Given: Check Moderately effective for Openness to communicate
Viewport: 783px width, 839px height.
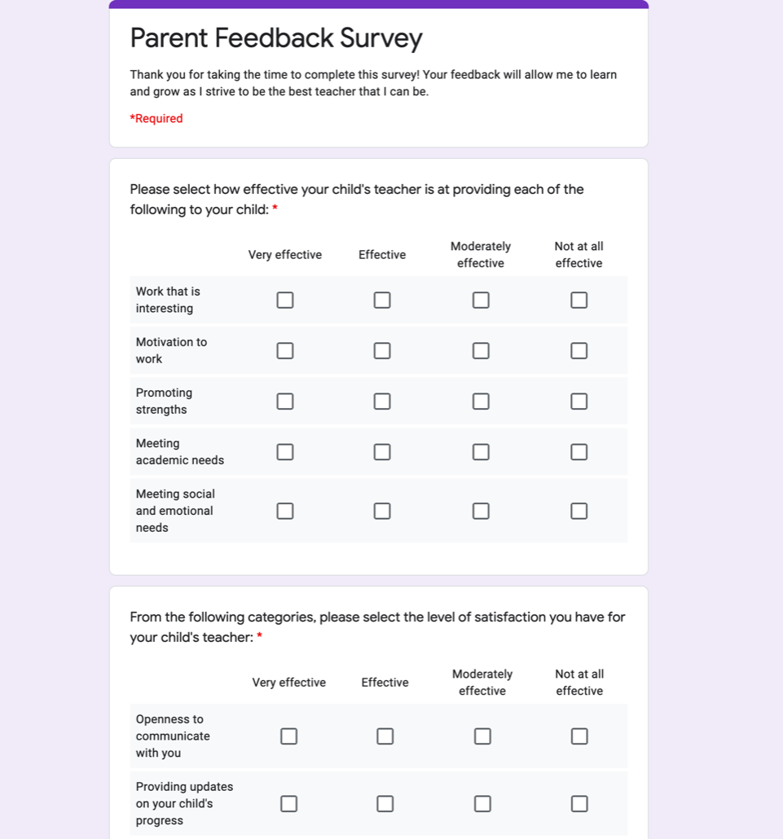Looking at the screenshot, I should (x=482, y=736).
